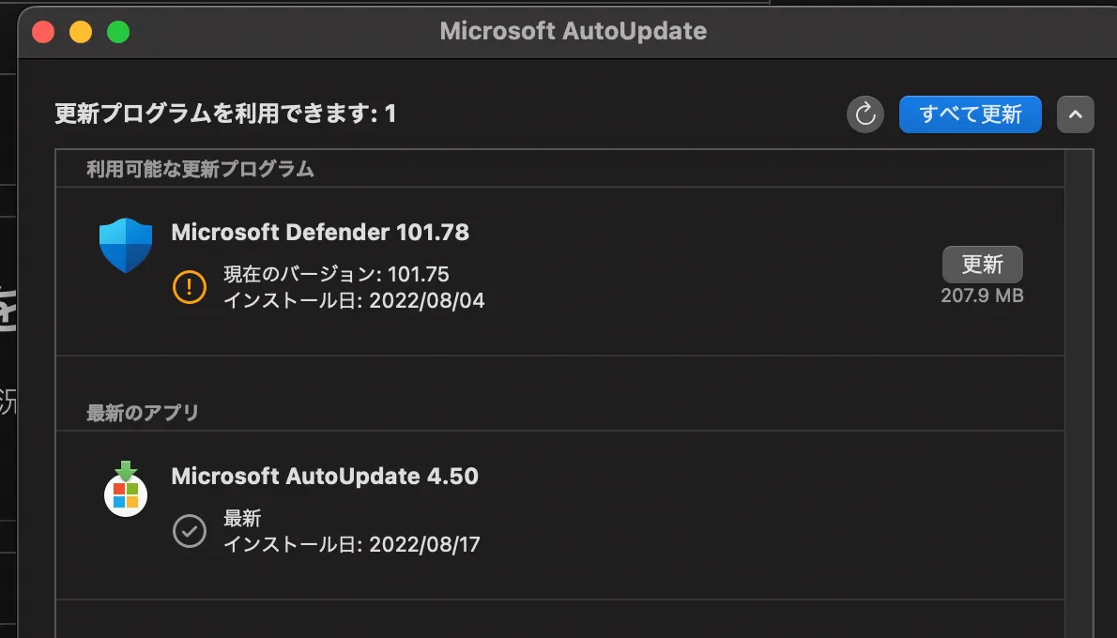Viewport: 1117px width, 638px height.
Task: Click the 207.9 MB download size label
Action: [982, 296]
